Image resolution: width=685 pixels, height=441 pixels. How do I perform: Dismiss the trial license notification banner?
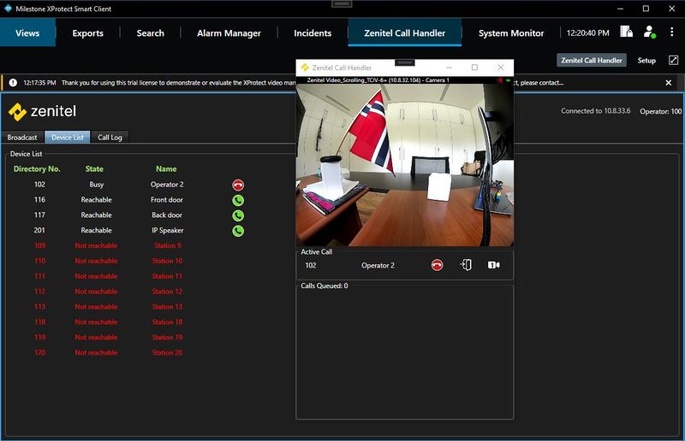pos(669,83)
